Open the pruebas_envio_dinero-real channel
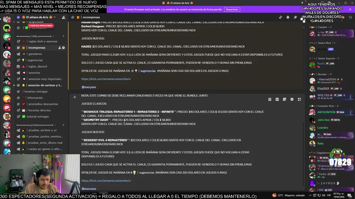The width and height of the screenshot is (355, 199). click(x=40, y=143)
